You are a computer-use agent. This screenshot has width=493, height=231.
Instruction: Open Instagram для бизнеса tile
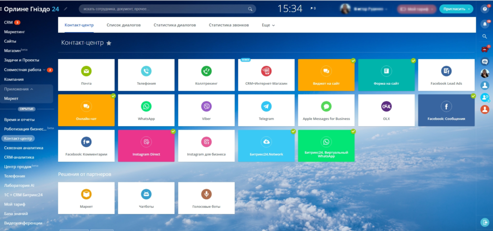(x=206, y=146)
